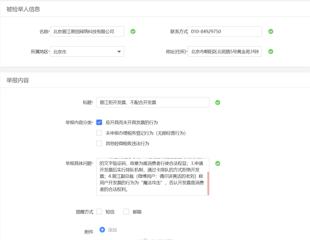Viewport: 310px width, 240px height.
Task: Enable 邮箱 reminder checkbox
Action: [x=126, y=212]
